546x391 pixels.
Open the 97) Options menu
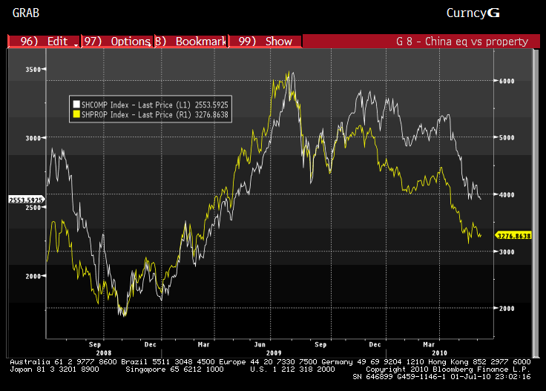118,42
